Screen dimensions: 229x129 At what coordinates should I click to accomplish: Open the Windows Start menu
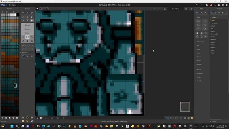coord(12,126)
